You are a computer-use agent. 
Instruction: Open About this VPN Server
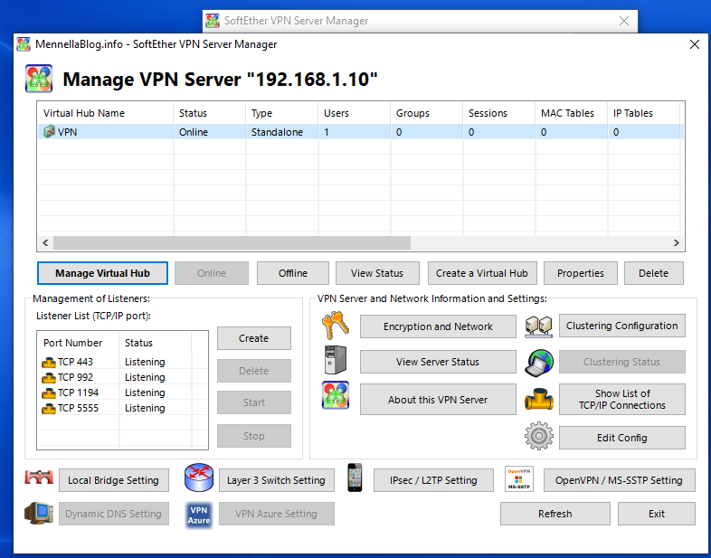click(438, 400)
